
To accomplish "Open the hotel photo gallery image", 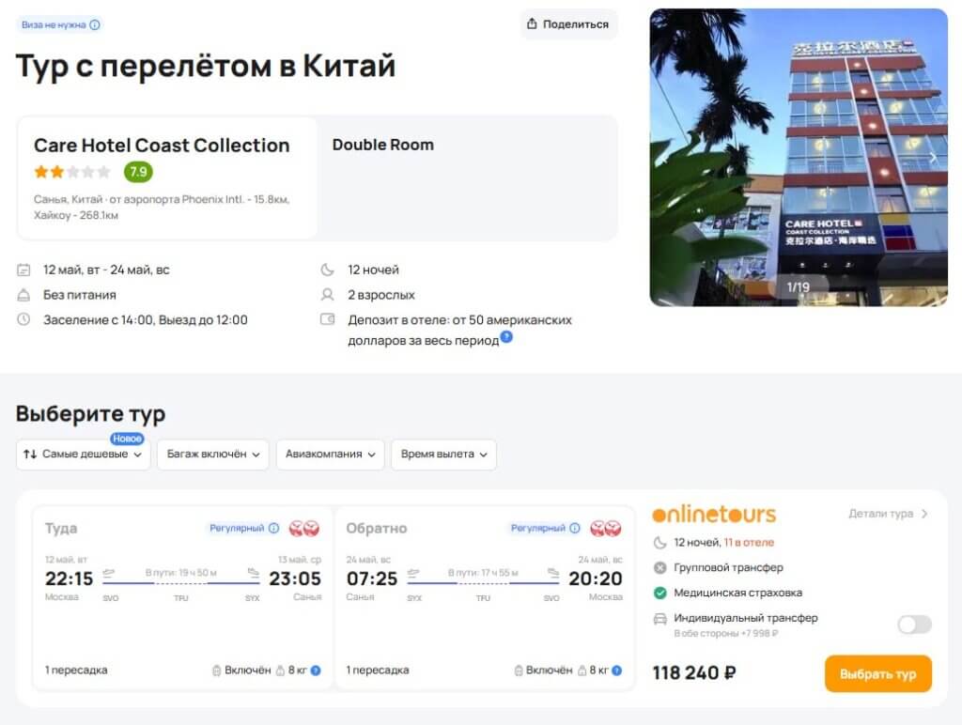I will (x=799, y=157).
